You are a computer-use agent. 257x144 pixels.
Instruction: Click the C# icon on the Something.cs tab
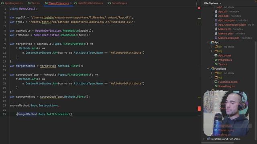[x=110, y=3]
